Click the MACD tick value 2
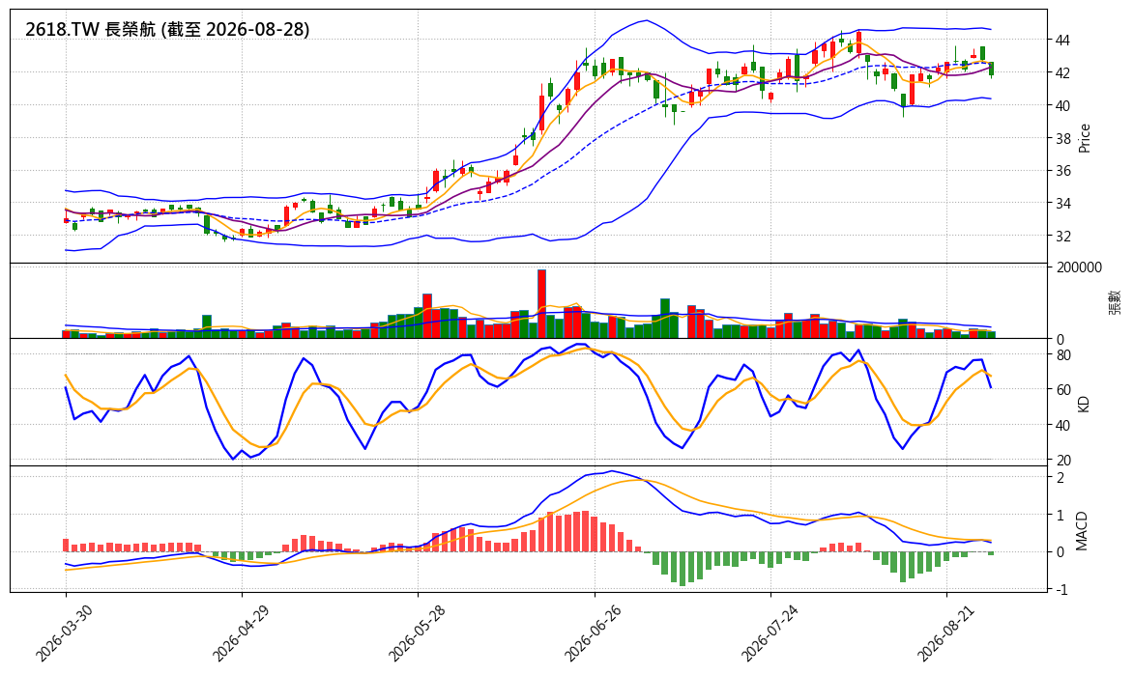The image size is (1133, 674). point(1060,478)
